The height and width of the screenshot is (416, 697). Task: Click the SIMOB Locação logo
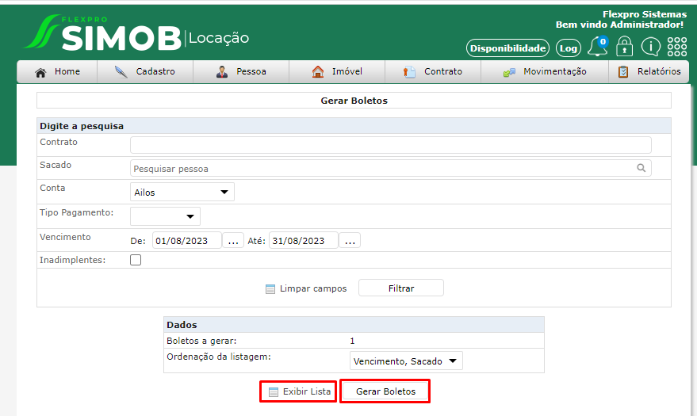point(136,32)
